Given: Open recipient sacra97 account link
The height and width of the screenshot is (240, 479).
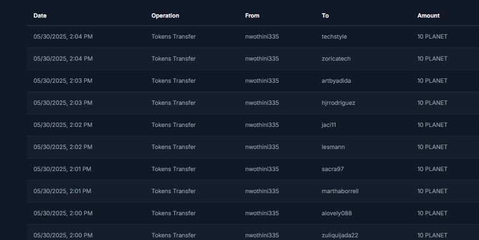Looking at the screenshot, I should coord(332,169).
